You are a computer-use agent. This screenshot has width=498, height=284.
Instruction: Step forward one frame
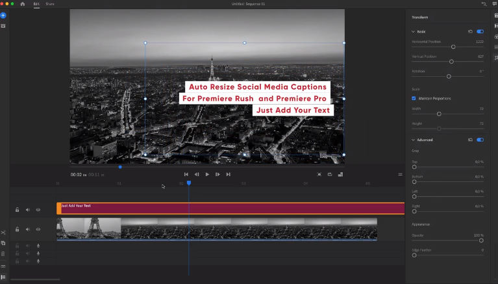coord(218,174)
